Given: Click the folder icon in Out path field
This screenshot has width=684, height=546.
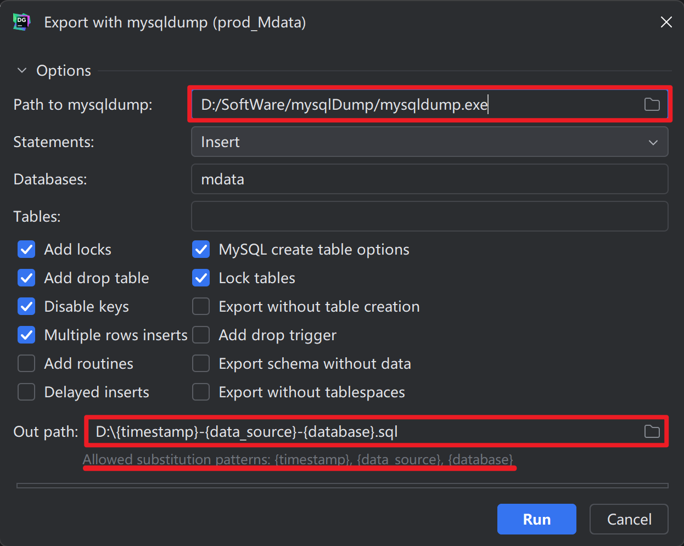Looking at the screenshot, I should (x=652, y=431).
